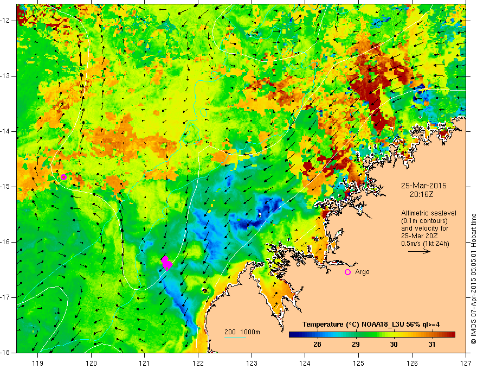Click the vertical IMOS copyright timestamp text

(473, 279)
